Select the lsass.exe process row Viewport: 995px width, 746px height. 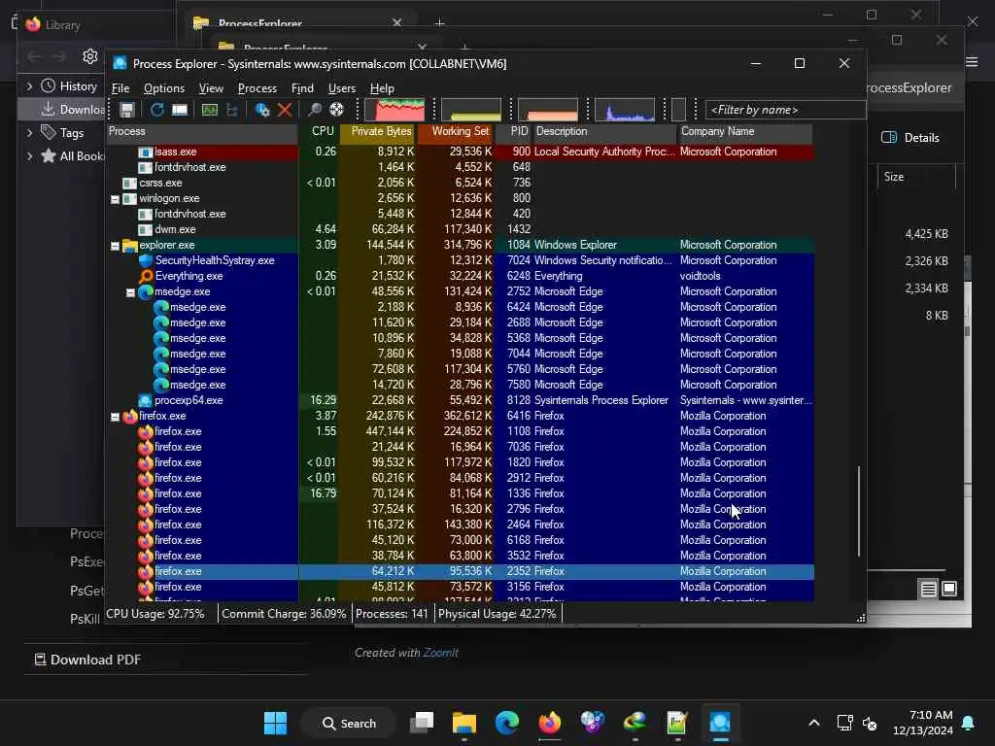coord(460,152)
